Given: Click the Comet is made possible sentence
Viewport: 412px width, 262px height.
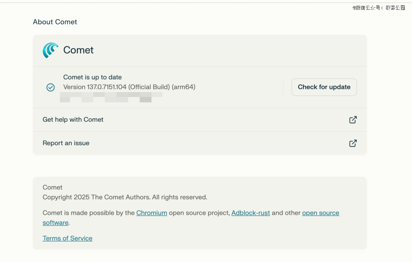Looking at the screenshot, I should coord(89,213).
